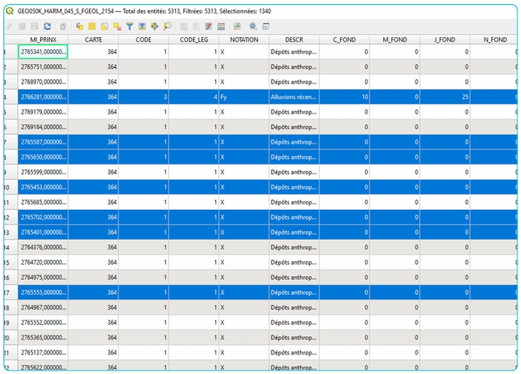Click the Fy notation cell
The image size is (521, 374).
coord(243,97)
